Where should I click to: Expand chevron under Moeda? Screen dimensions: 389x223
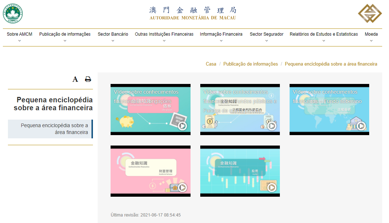pyautogui.click(x=371, y=41)
